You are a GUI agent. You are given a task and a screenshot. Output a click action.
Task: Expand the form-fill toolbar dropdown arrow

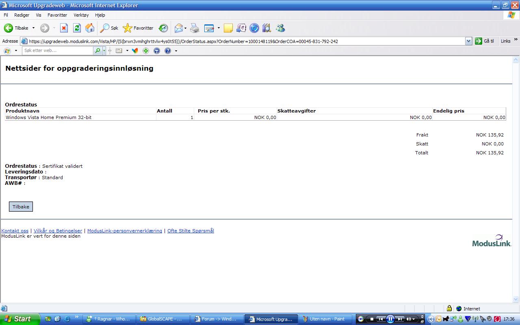pyautogui.click(x=127, y=51)
